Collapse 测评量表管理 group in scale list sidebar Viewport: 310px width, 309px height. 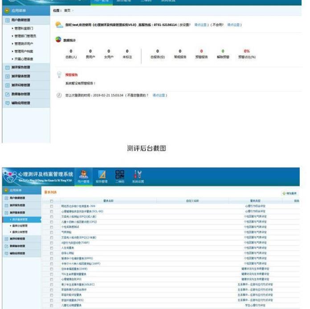pyautogui.click(x=22, y=212)
